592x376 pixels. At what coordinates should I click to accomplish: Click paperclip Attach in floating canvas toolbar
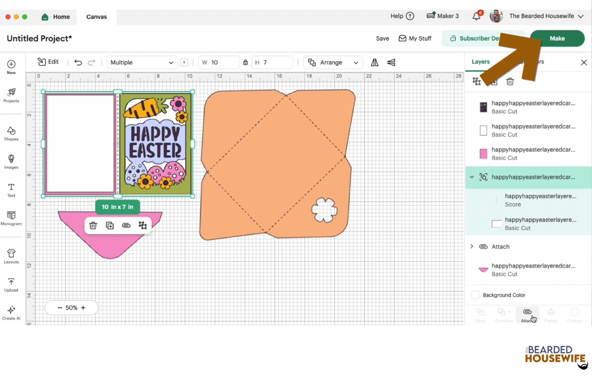tap(126, 225)
